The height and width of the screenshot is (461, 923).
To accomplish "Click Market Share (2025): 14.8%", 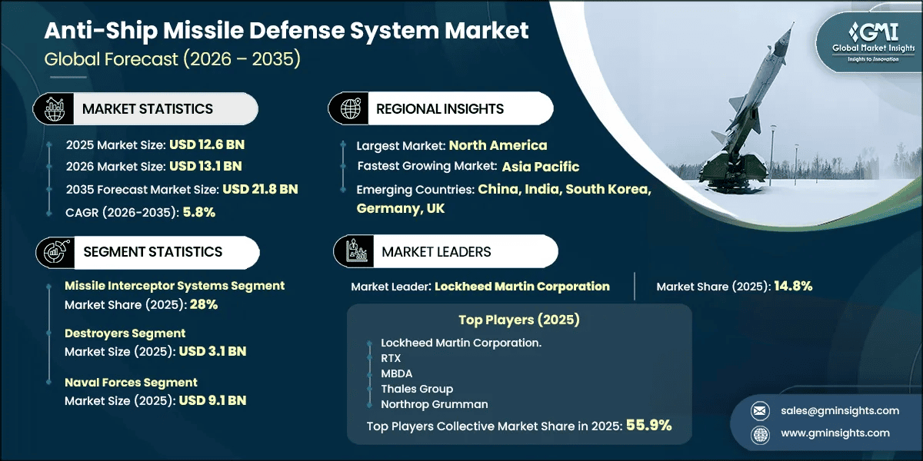I will tap(735, 287).
